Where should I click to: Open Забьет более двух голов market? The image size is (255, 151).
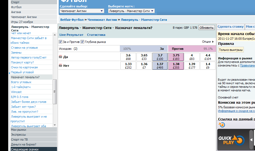coord(29,102)
